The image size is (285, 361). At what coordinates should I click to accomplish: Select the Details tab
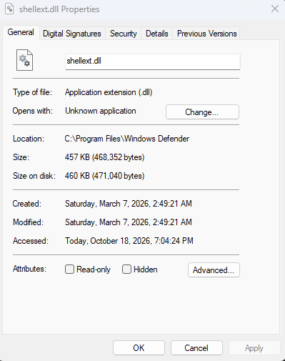[x=157, y=34]
